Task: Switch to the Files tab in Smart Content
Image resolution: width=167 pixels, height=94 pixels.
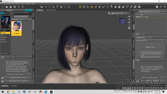Action: click(x=3, y=10)
